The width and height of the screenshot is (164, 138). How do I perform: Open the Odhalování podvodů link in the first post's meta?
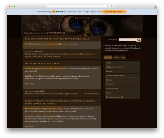[x=46, y=54]
